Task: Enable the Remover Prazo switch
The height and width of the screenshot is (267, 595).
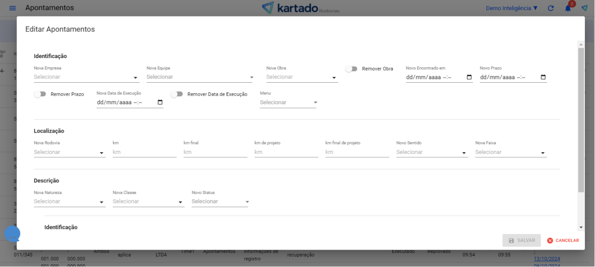Action: click(40, 94)
